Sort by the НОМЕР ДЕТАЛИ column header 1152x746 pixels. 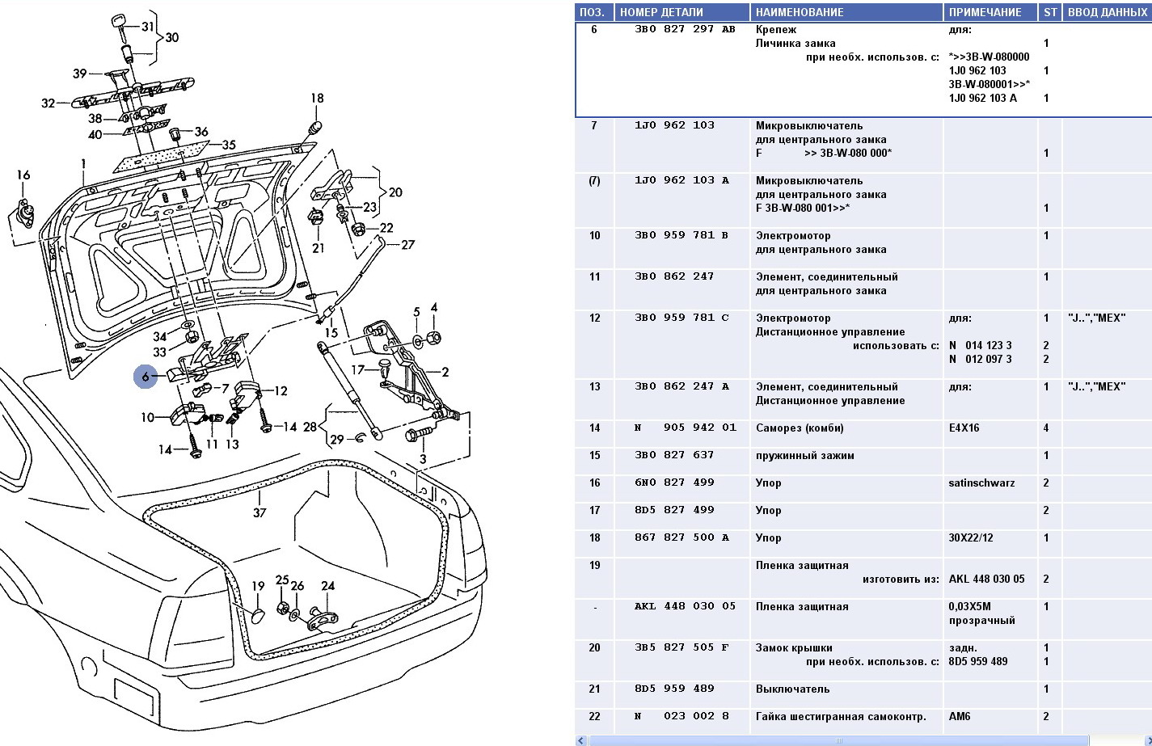coord(683,12)
